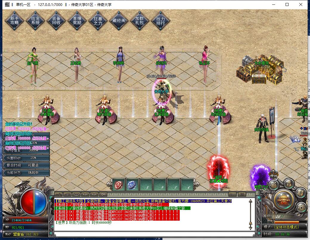The image size is (310, 240).
Task: Click the 时间 18:16:36 clock label
Action: click(276, 234)
